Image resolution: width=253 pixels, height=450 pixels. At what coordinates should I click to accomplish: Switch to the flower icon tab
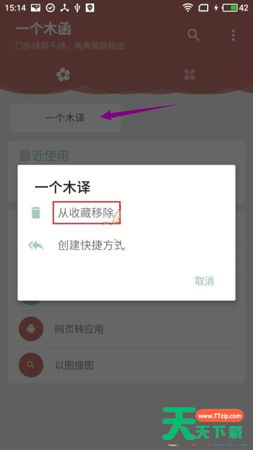(63, 74)
